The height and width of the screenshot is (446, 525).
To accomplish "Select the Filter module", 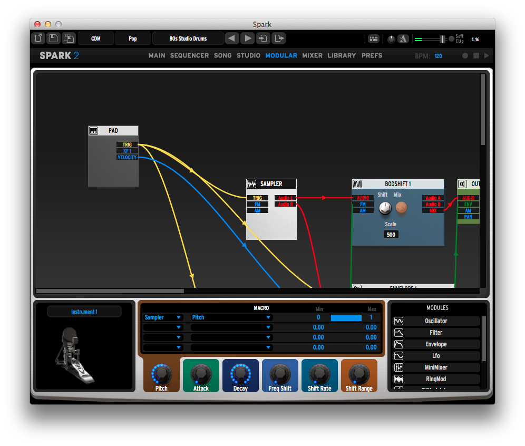I will click(x=436, y=332).
